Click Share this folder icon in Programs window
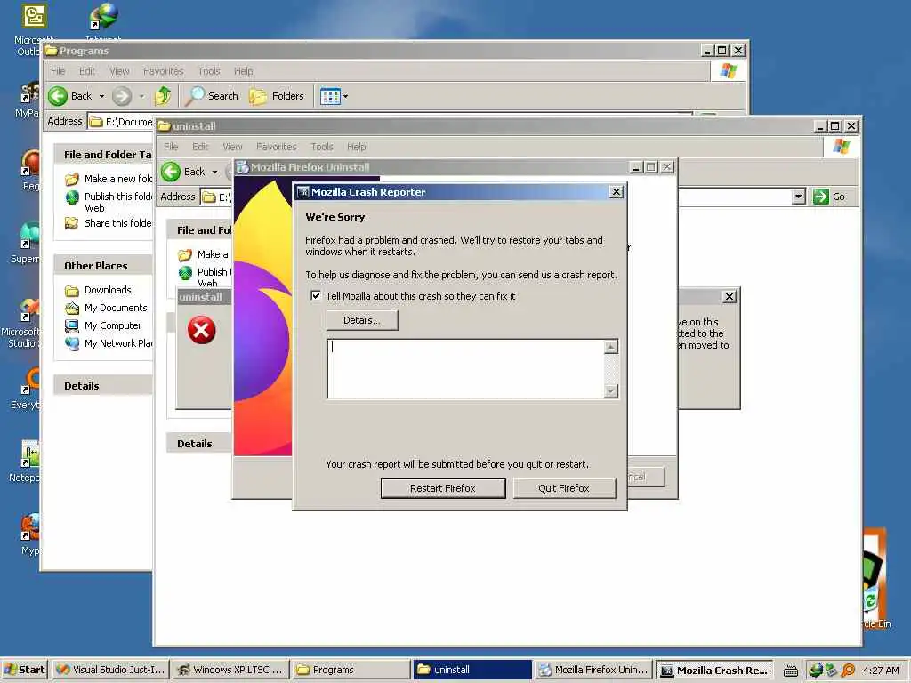The height and width of the screenshot is (683, 911). coord(71,223)
